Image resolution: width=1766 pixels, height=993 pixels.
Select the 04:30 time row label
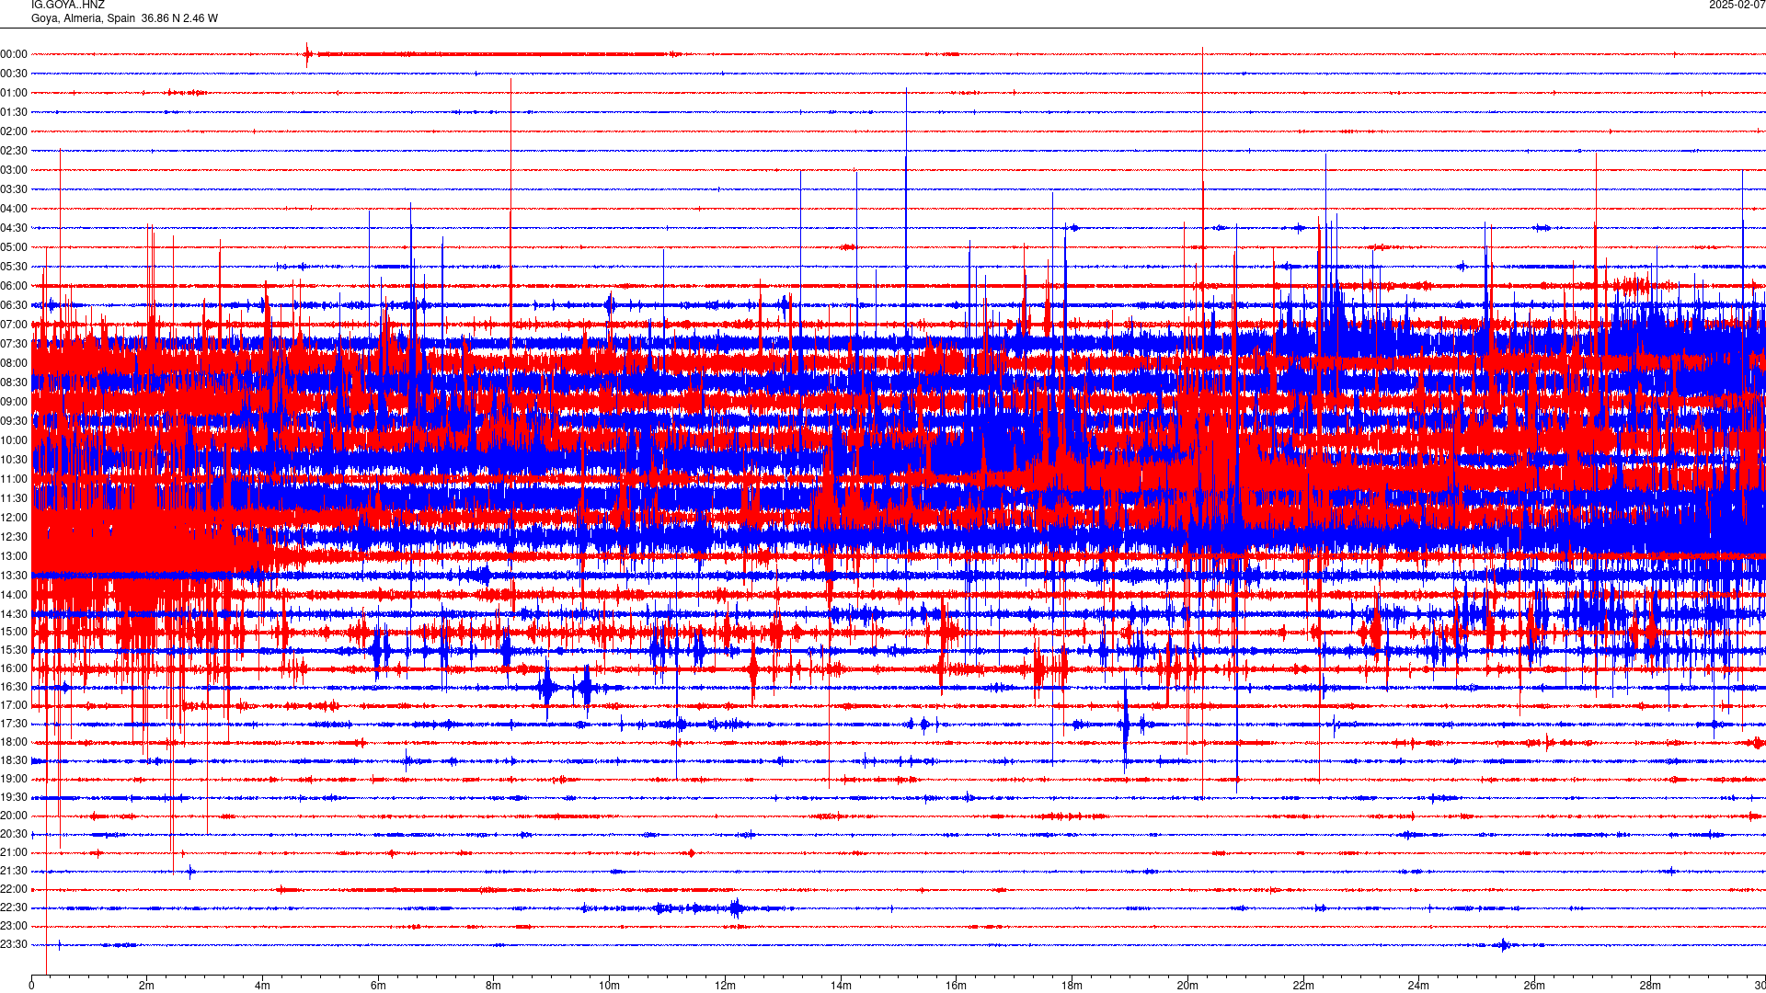click(14, 228)
